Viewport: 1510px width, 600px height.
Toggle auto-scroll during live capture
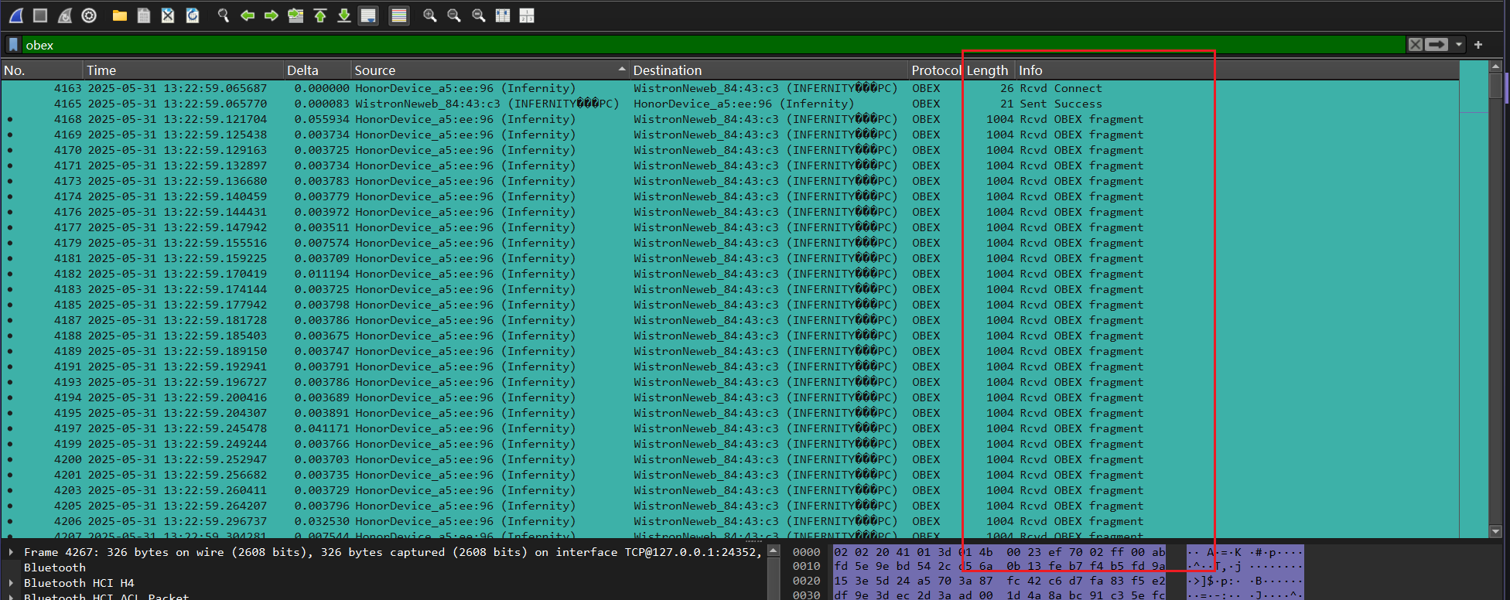click(x=369, y=15)
